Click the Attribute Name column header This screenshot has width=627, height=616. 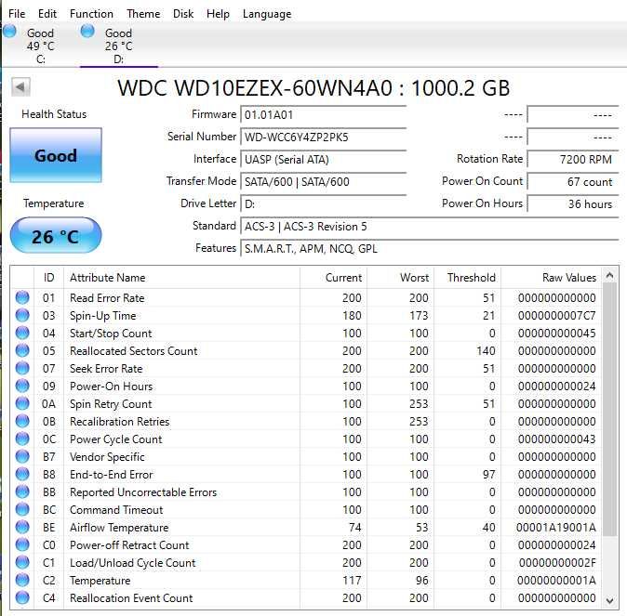[x=181, y=278]
